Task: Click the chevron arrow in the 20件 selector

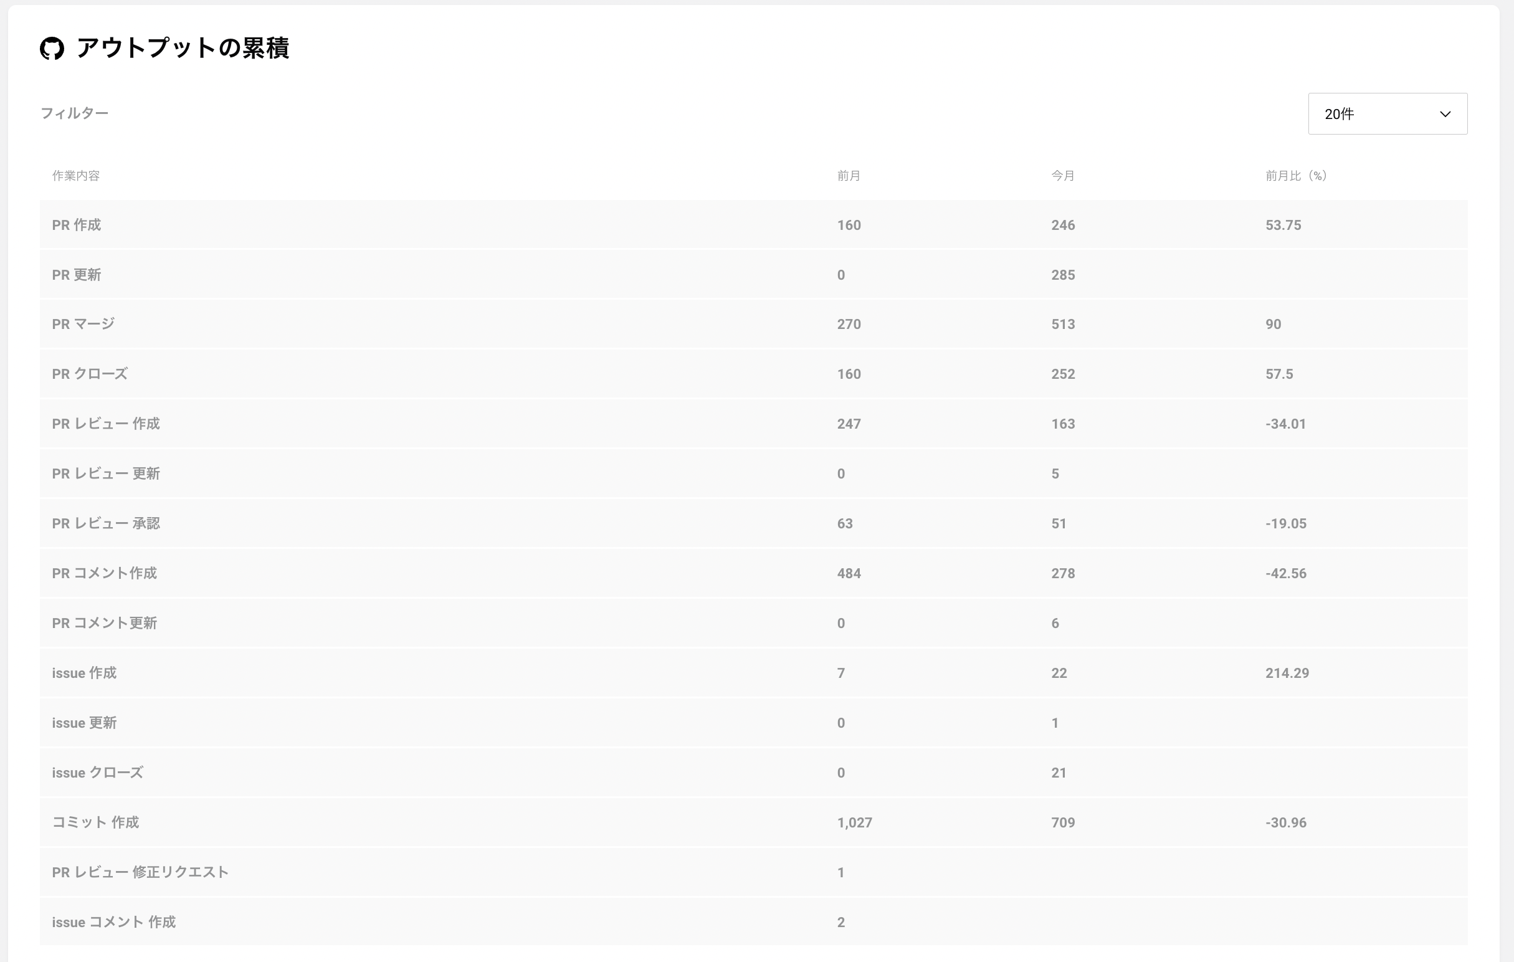Action: pos(1445,115)
